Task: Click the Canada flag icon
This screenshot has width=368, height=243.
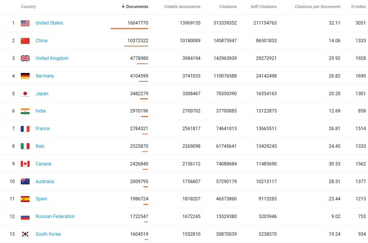Action: click(x=25, y=164)
